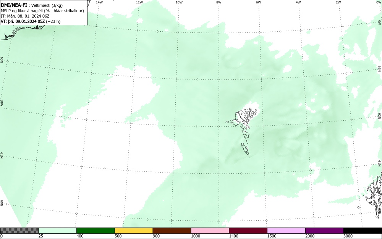Viewport: 382px width, 239px height.
Task: Click the '8W' longitude label
Action: (219, 2)
